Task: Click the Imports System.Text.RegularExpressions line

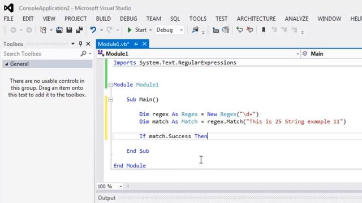Action: [x=175, y=63]
